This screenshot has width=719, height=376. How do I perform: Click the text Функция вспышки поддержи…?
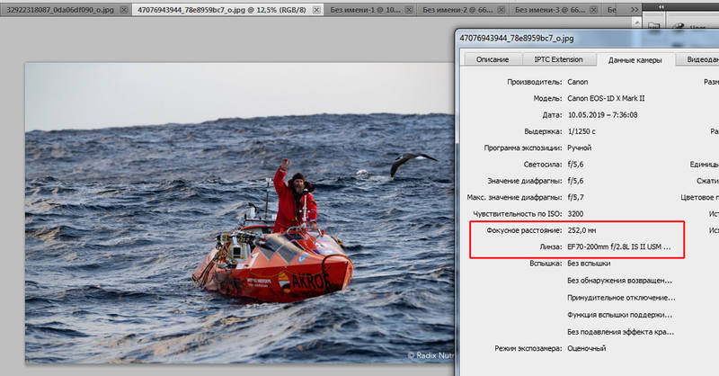(620, 315)
